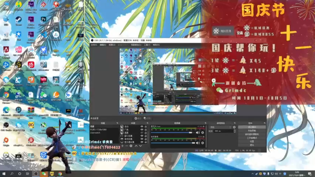Mute the 麦克风/Aux speaker icon
315x177 pixels.
(x=198, y=133)
